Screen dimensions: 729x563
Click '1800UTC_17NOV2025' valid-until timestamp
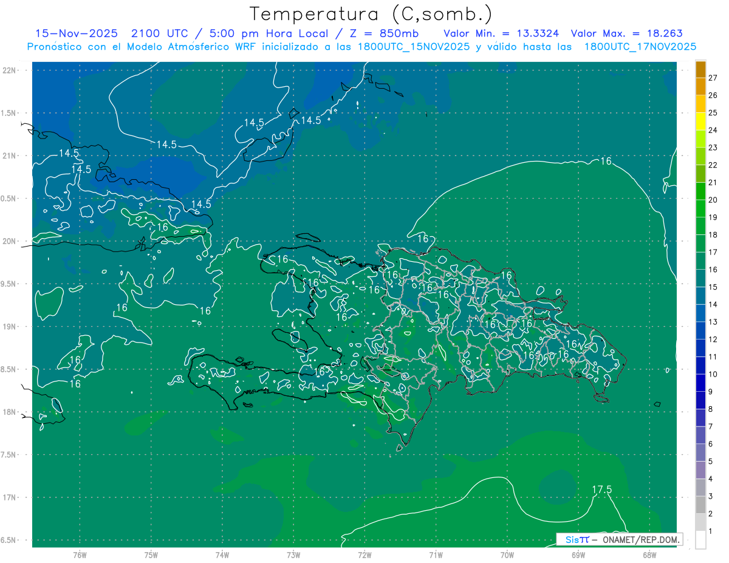click(640, 46)
